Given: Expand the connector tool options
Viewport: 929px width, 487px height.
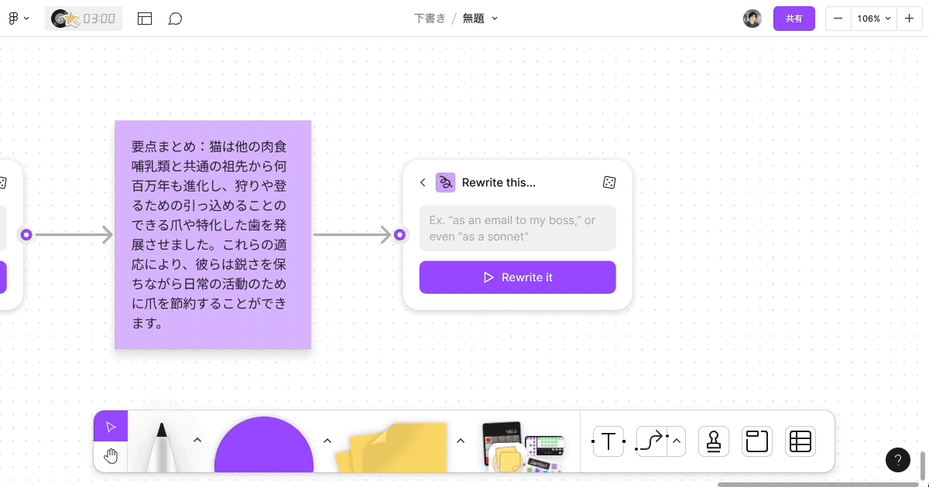Looking at the screenshot, I should coord(675,441).
